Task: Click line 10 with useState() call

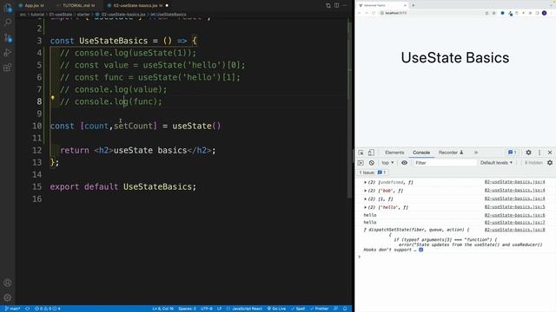Action: pos(136,126)
